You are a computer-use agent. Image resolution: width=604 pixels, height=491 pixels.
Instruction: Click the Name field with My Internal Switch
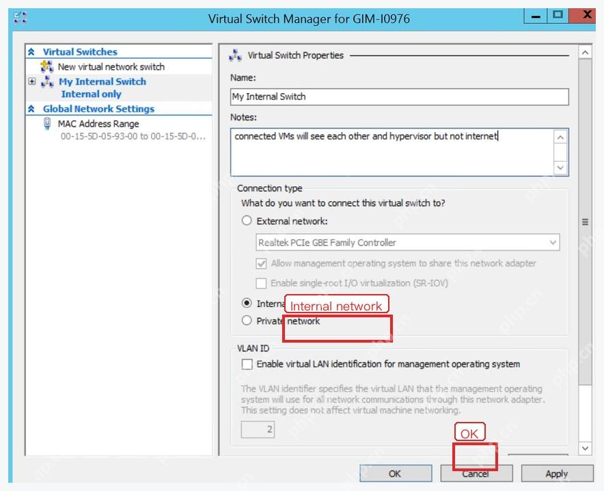pos(400,96)
